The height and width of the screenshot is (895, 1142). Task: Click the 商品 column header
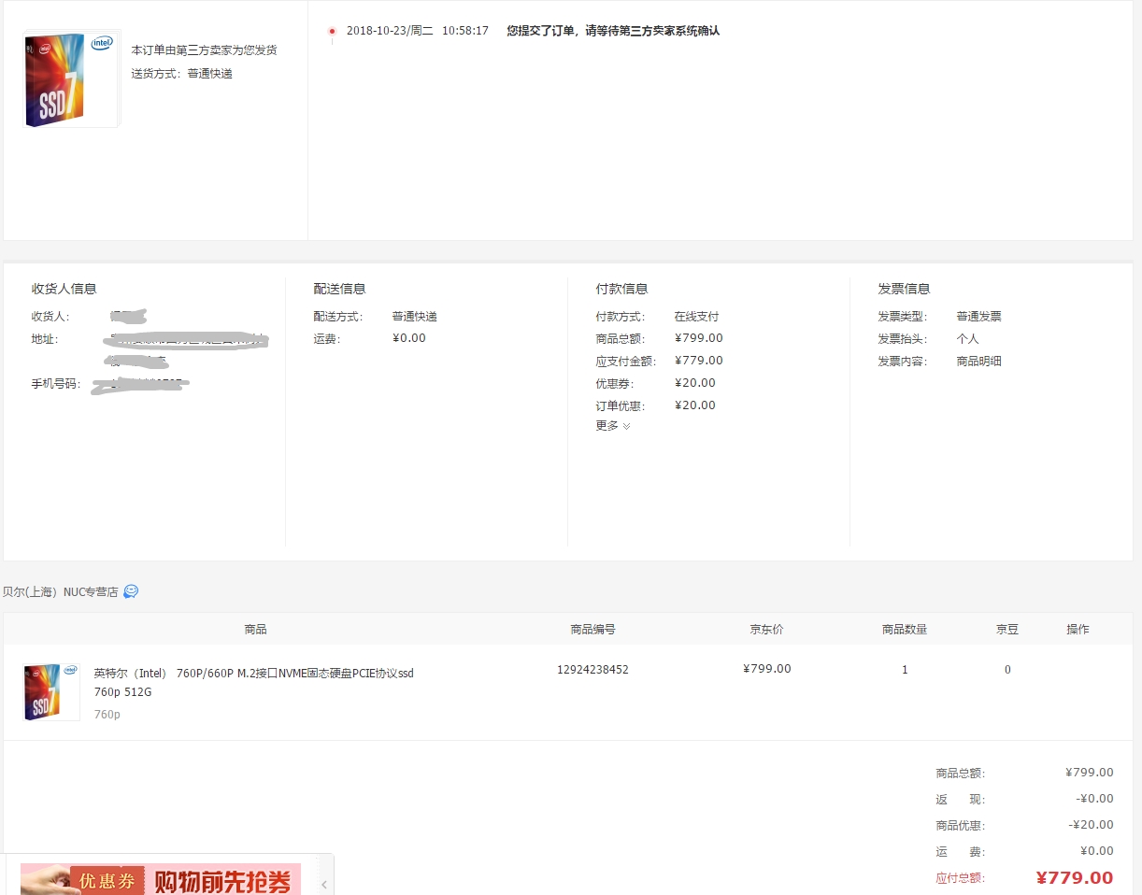pos(256,630)
